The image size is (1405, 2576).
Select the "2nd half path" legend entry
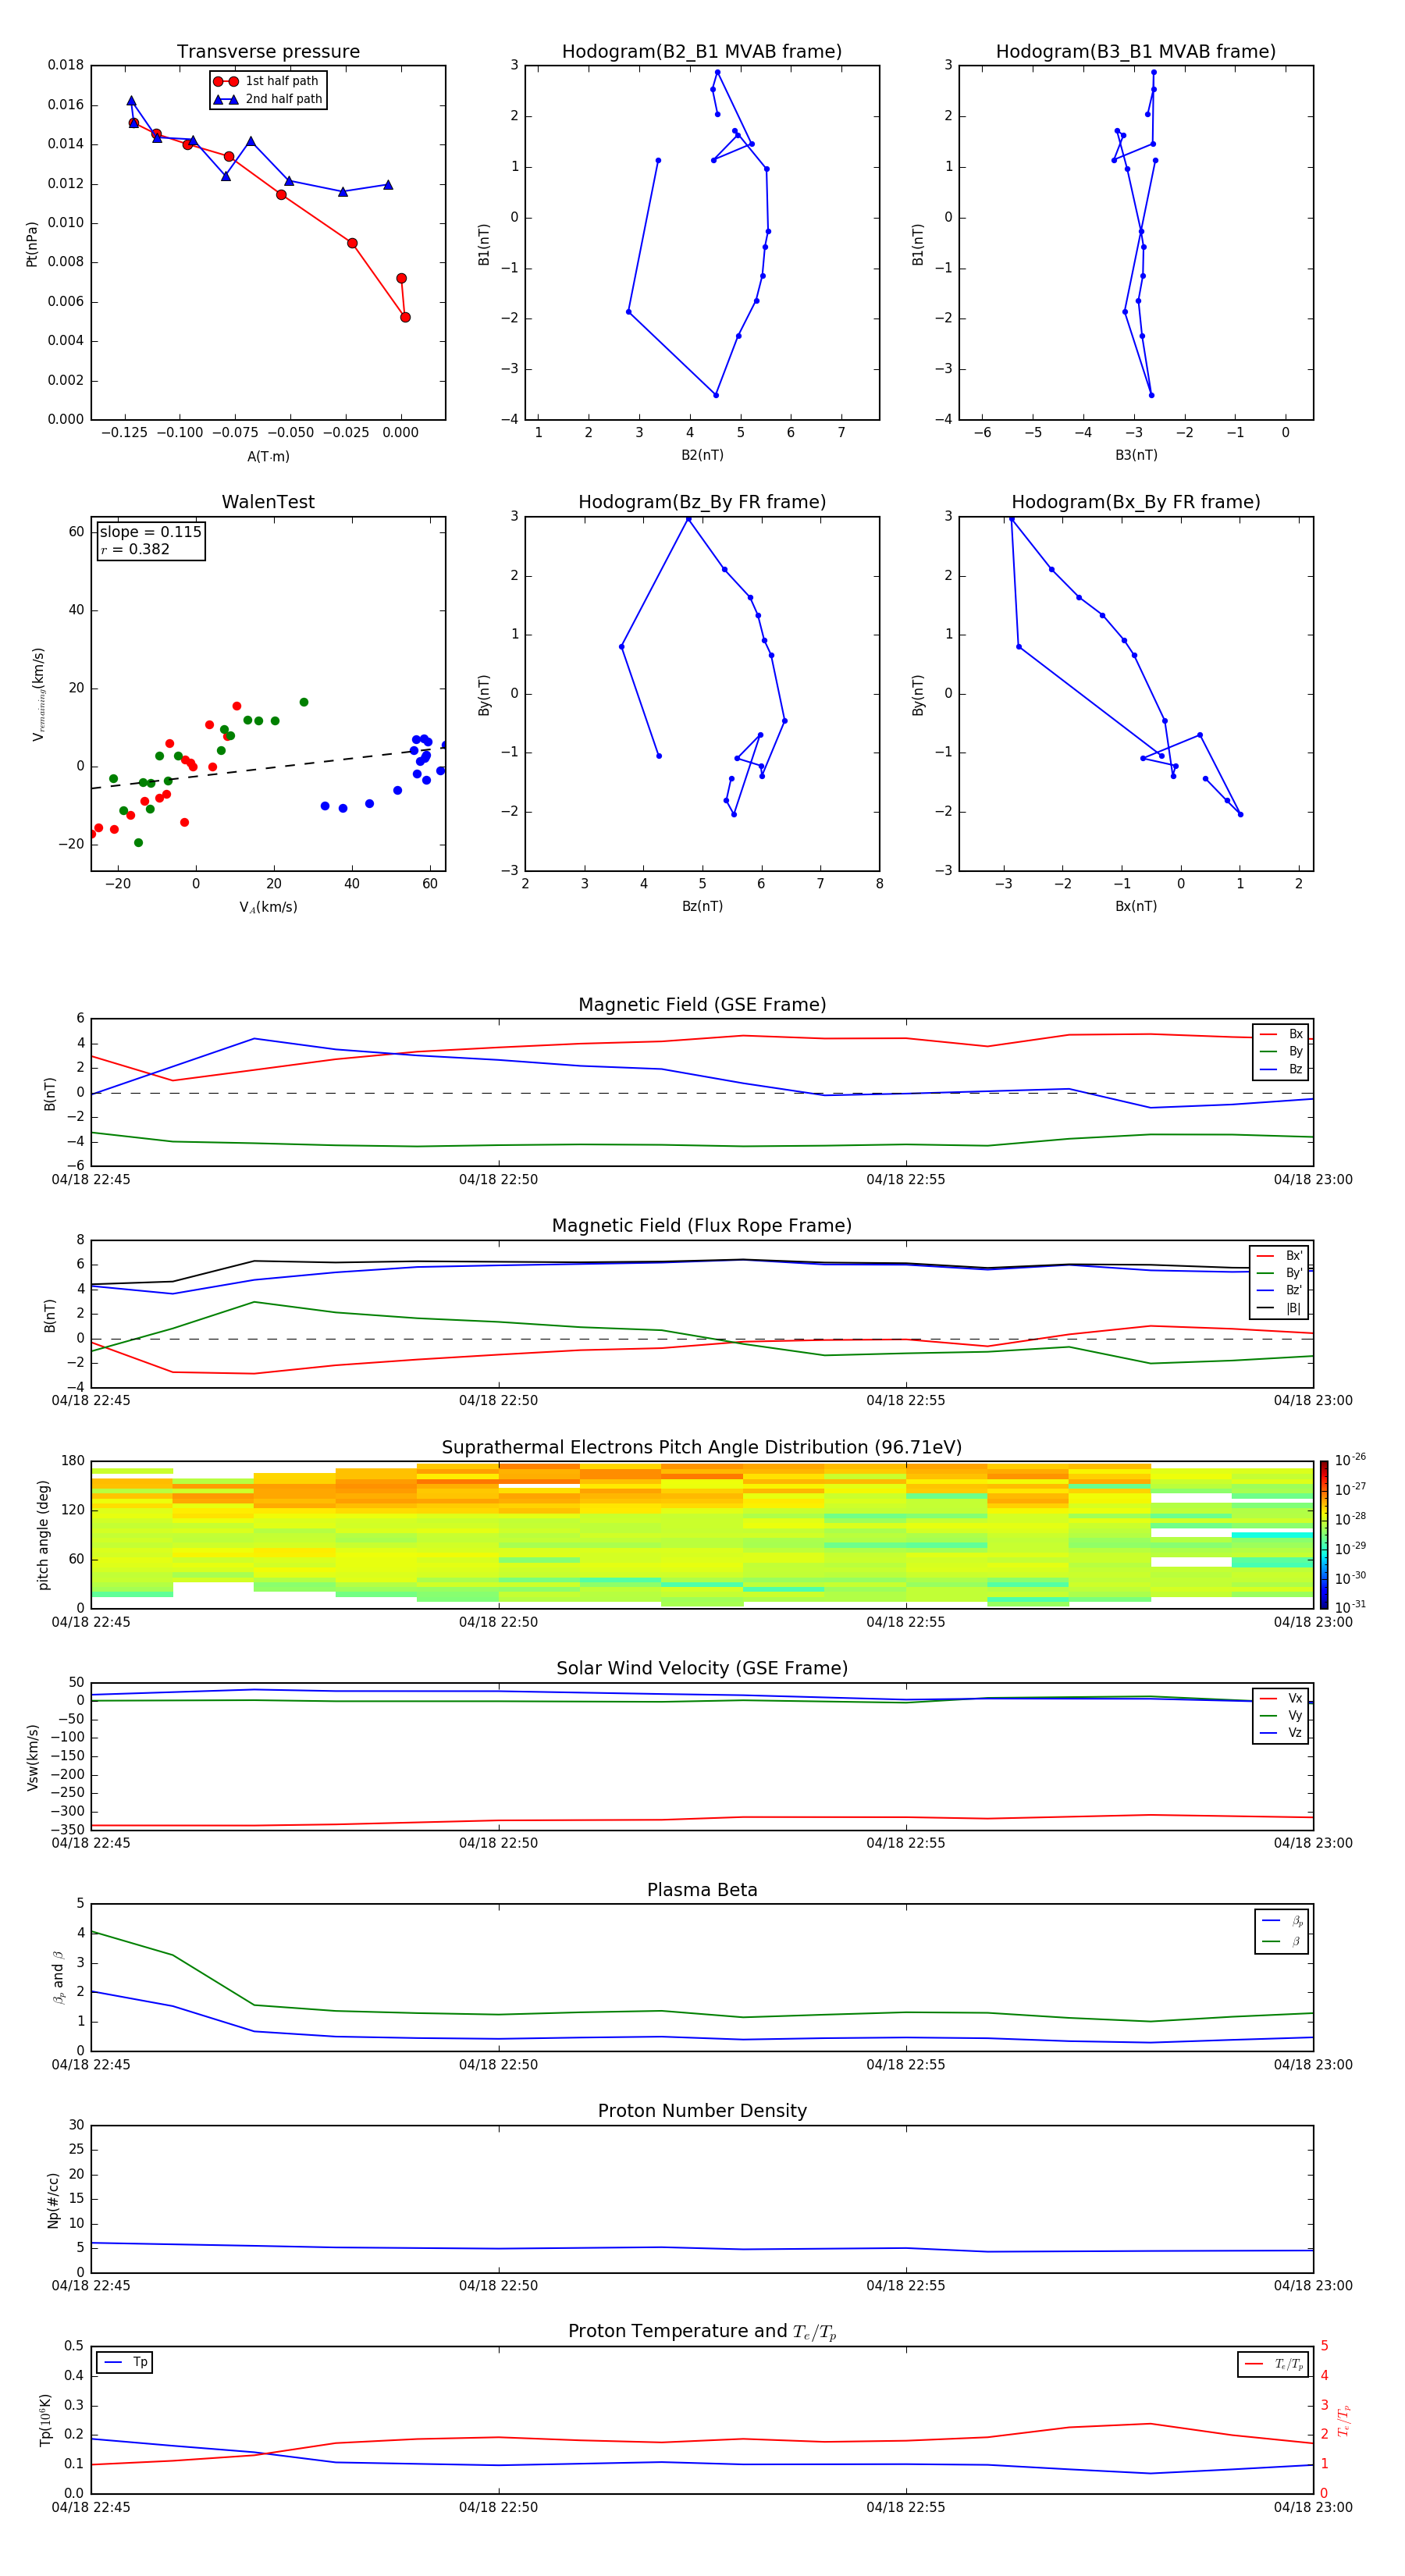[269, 99]
